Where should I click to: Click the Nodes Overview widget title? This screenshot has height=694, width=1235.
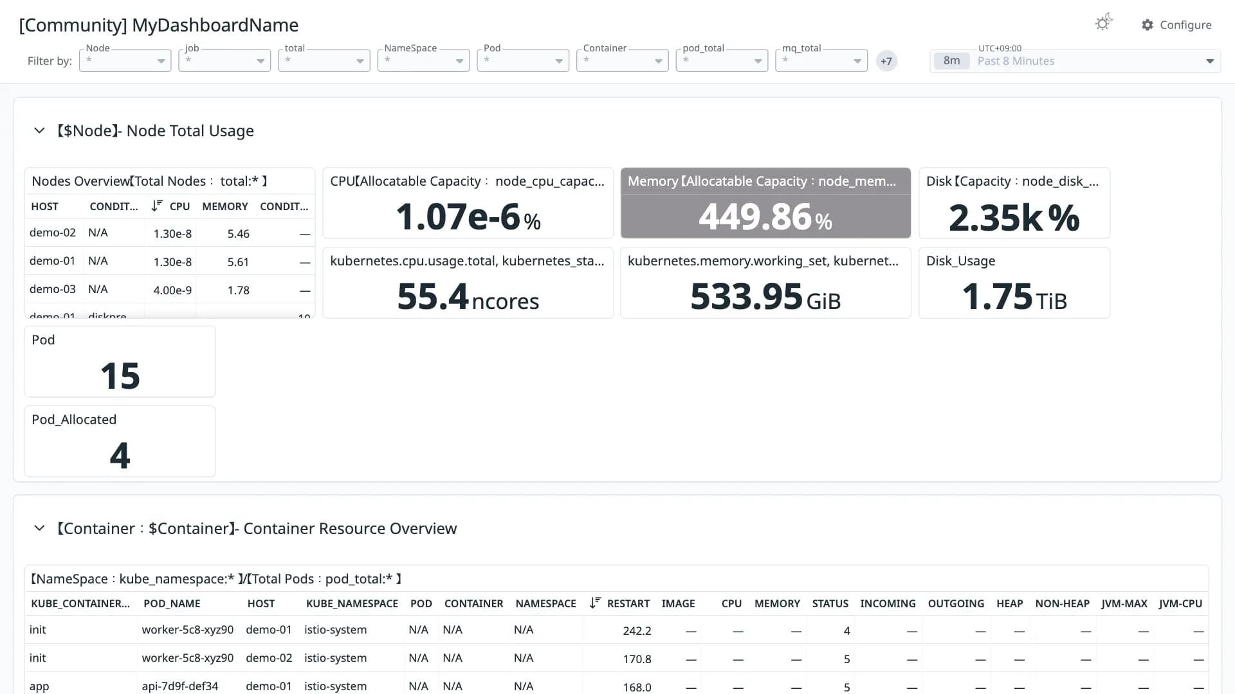150,181
